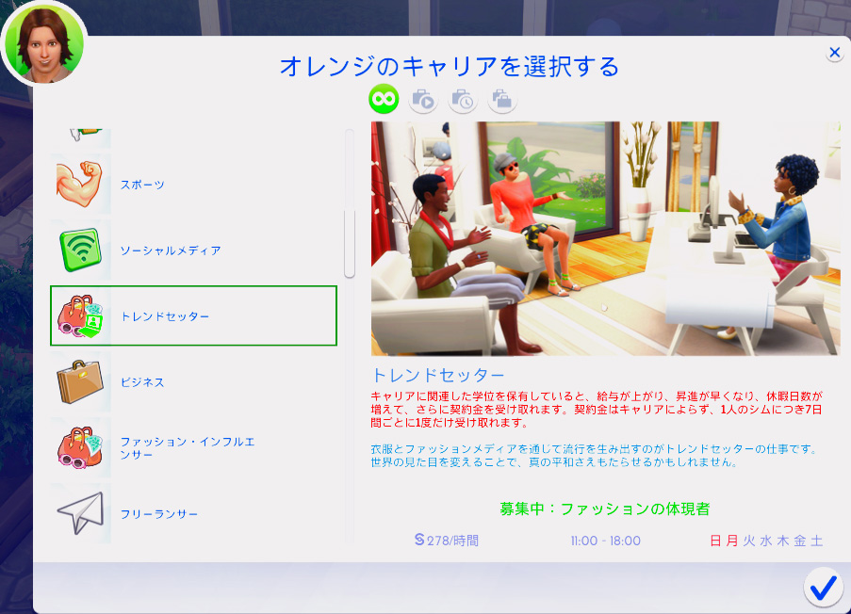Close the career selection dialog

(834, 53)
